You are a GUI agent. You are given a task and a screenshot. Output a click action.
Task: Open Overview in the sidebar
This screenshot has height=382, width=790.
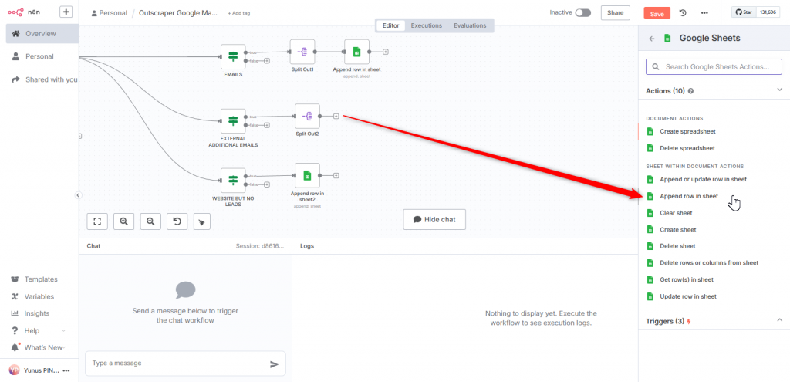(42, 34)
